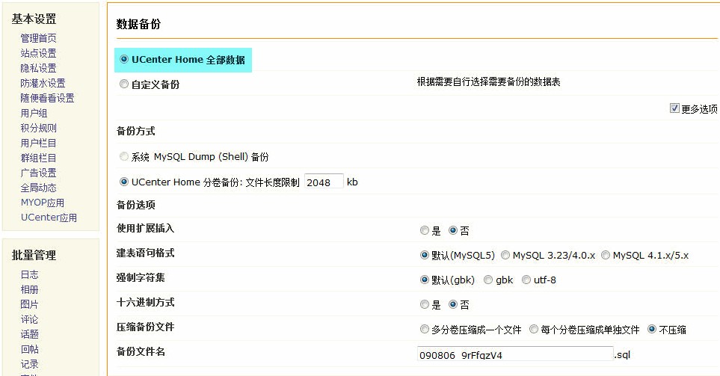Screen dimensions: 720x376
Task: Select plain gbk charset option
Action: pyautogui.click(x=488, y=280)
